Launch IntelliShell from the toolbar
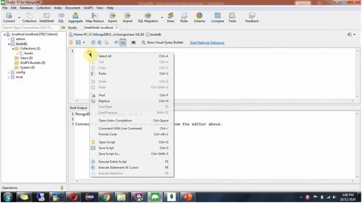This screenshot has width=362, height=204. [x=46, y=18]
